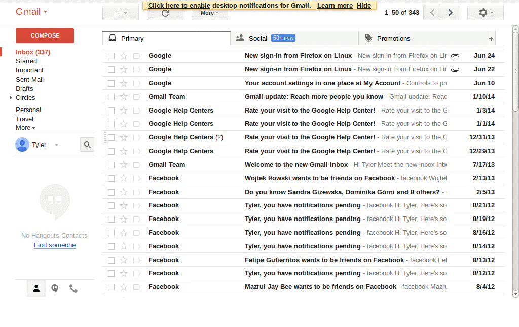
Task: Check the Google Help Centers (2) email
Action: click(111, 137)
